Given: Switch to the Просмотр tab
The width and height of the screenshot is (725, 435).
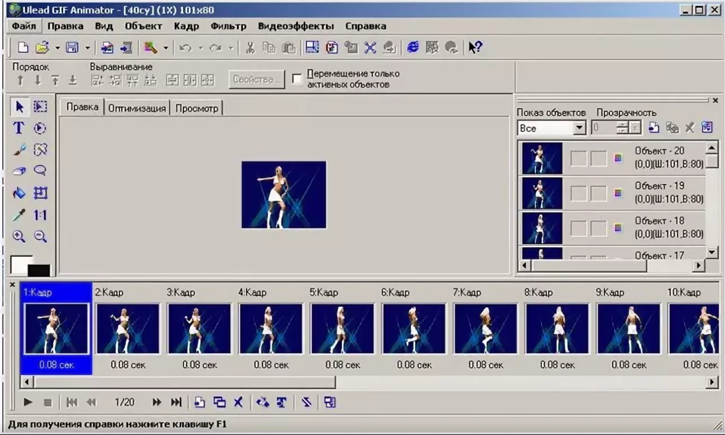Looking at the screenshot, I should pos(196,108).
